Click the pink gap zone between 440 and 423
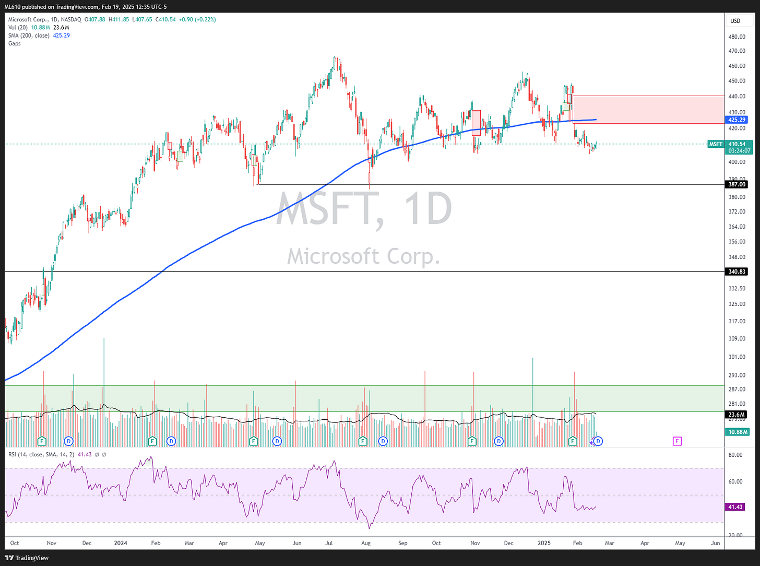Image resolution: width=760 pixels, height=566 pixels. click(x=648, y=110)
